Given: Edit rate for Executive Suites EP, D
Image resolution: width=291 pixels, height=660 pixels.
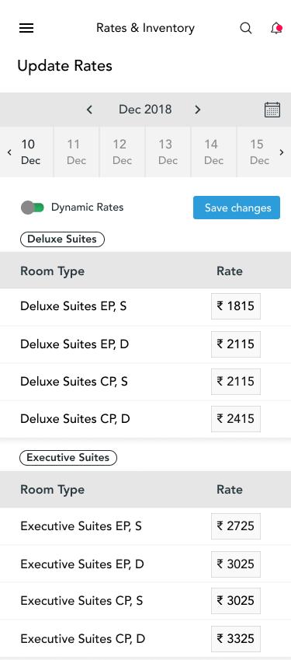Looking at the screenshot, I should point(236,564).
